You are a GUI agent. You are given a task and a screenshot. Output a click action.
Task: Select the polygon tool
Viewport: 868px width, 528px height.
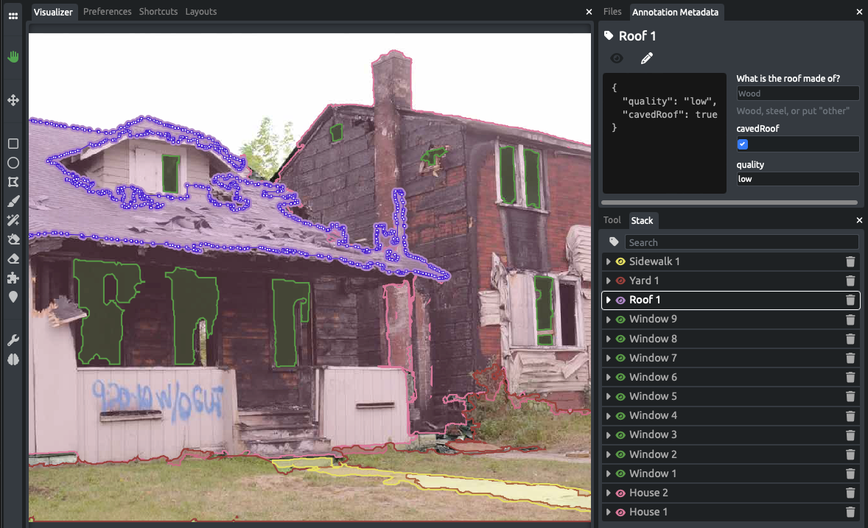coord(12,182)
